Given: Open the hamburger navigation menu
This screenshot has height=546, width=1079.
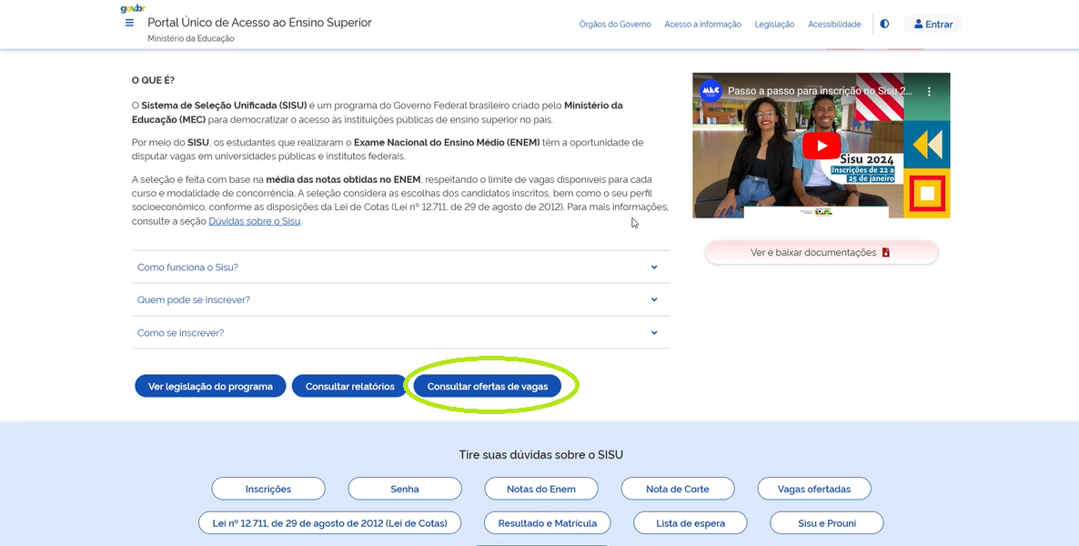Looking at the screenshot, I should coord(129,23).
